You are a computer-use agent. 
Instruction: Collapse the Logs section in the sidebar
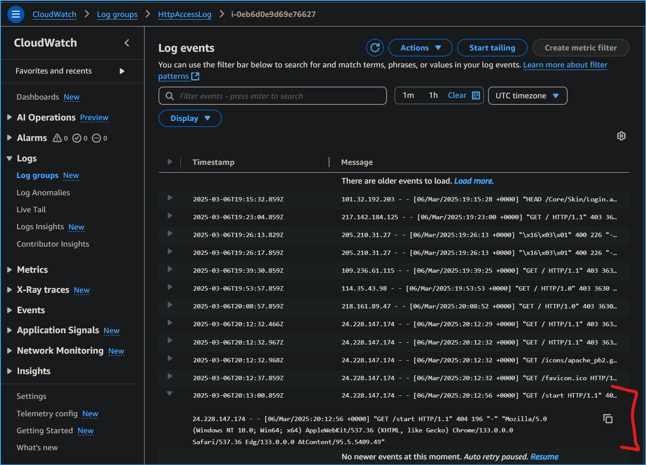pos(10,158)
